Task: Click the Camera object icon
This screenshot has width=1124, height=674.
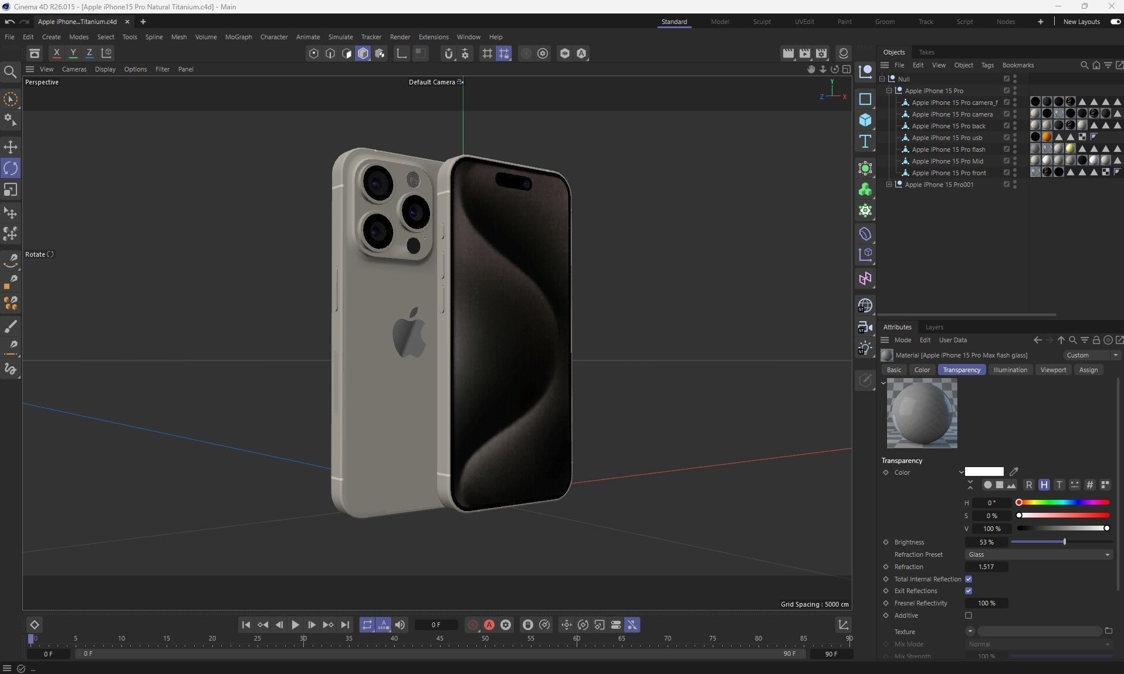Action: 865,326
